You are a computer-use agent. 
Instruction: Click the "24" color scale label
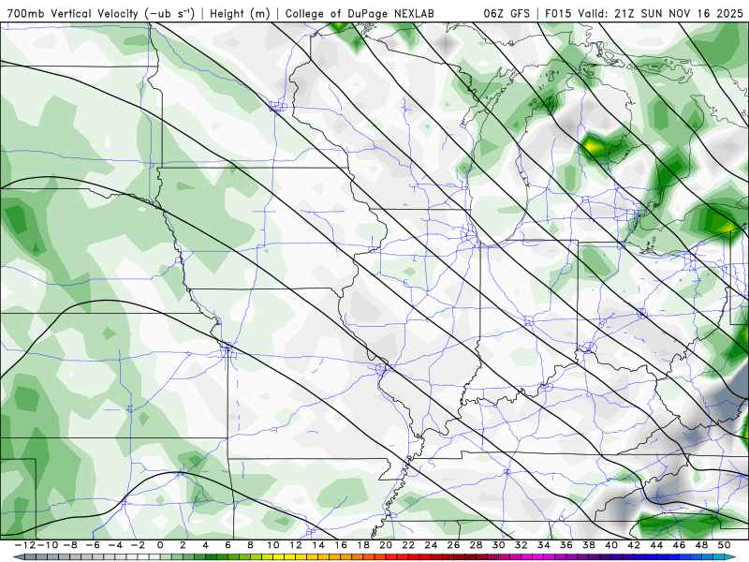pos(431,545)
